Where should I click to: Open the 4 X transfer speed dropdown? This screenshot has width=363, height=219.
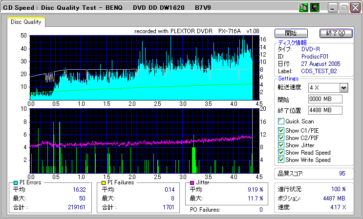tap(343, 88)
